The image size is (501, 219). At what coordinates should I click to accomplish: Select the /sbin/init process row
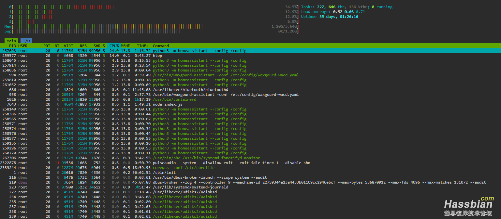tap(250, 173)
